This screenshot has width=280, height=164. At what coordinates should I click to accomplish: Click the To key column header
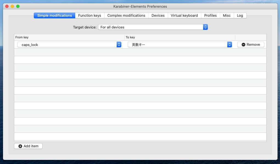180,37
